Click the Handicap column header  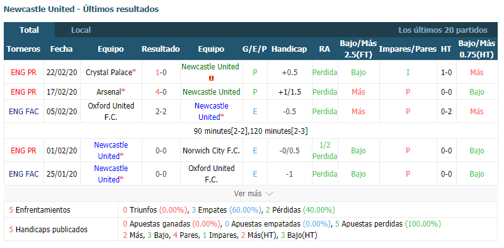point(289,49)
